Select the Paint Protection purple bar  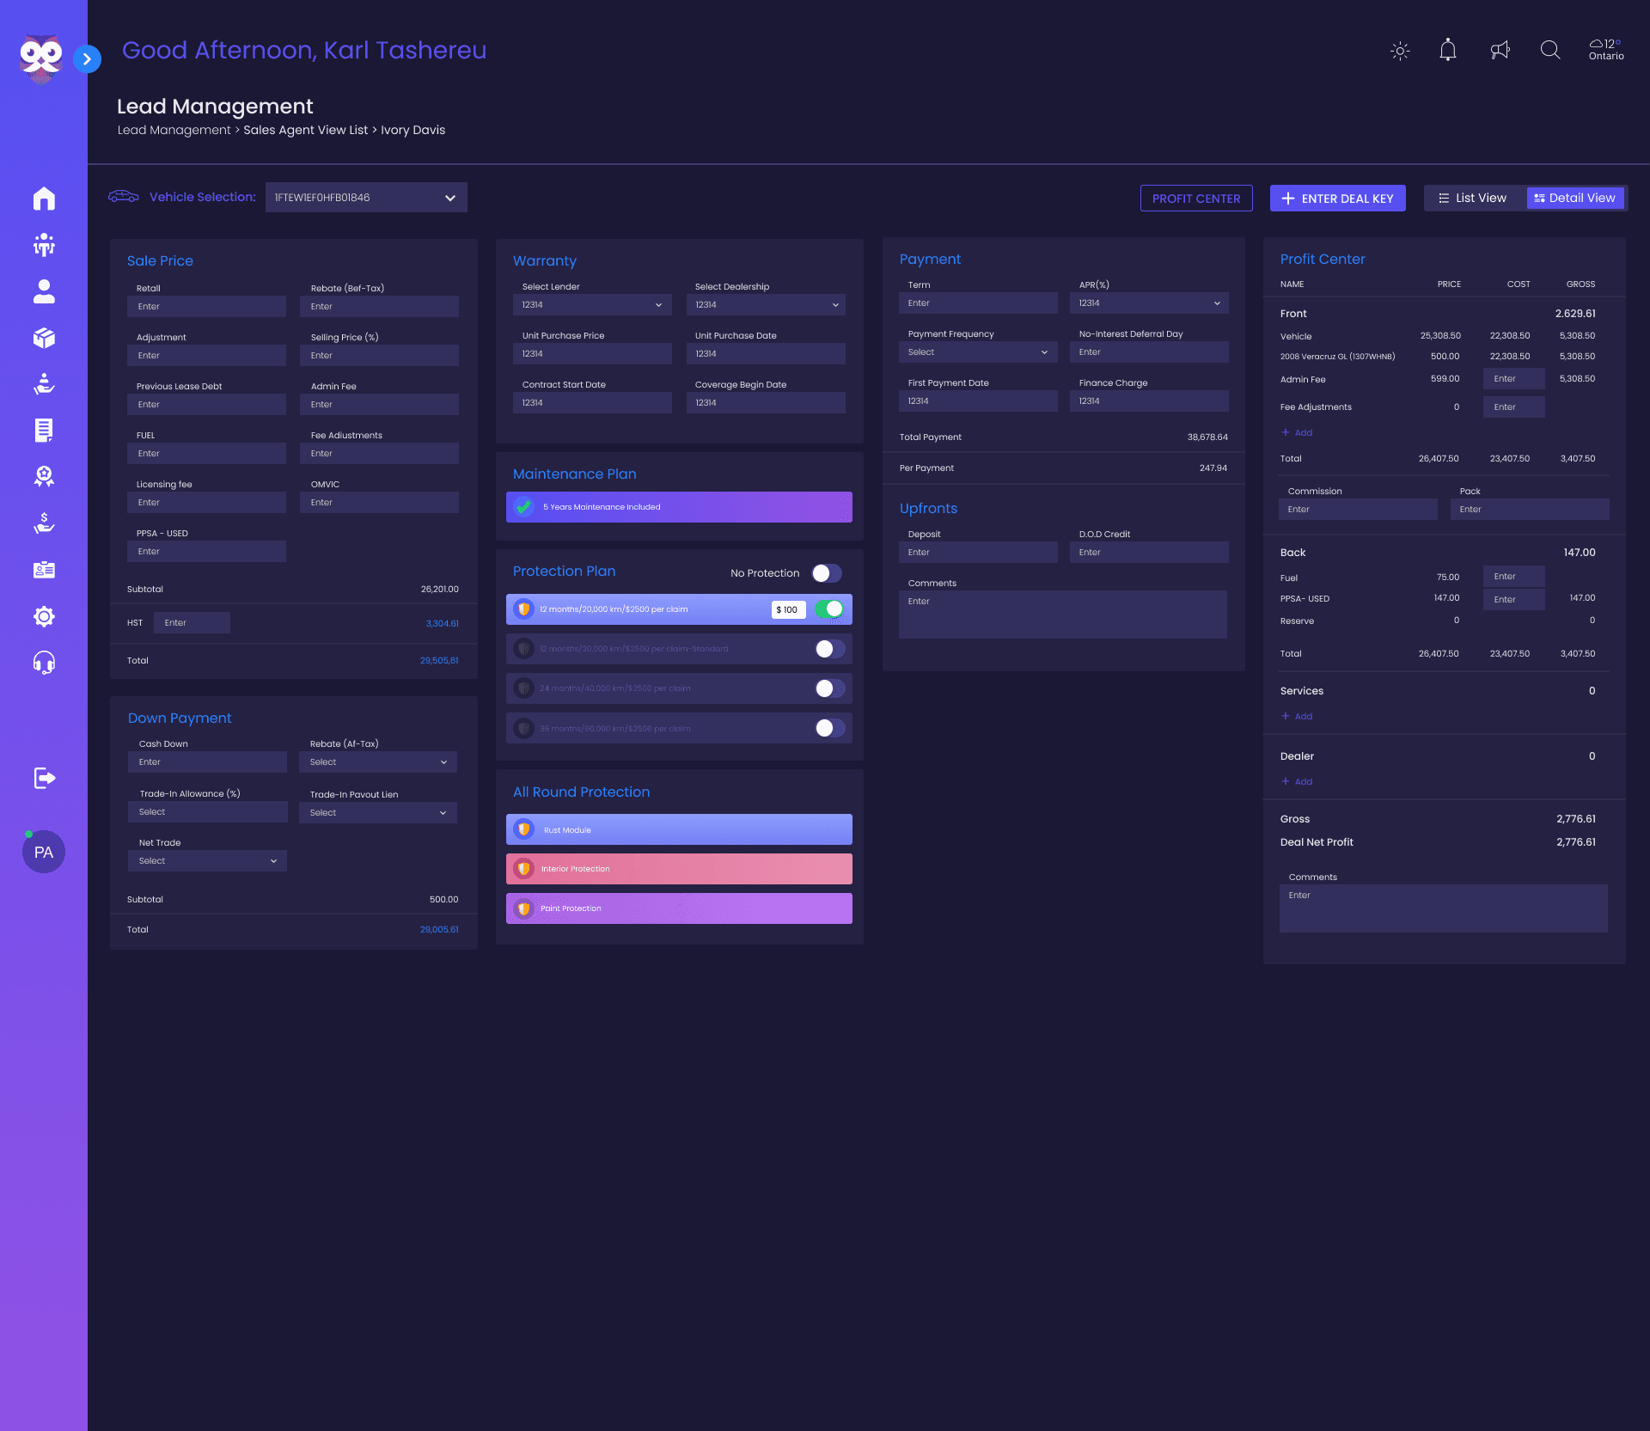pyautogui.click(x=679, y=908)
